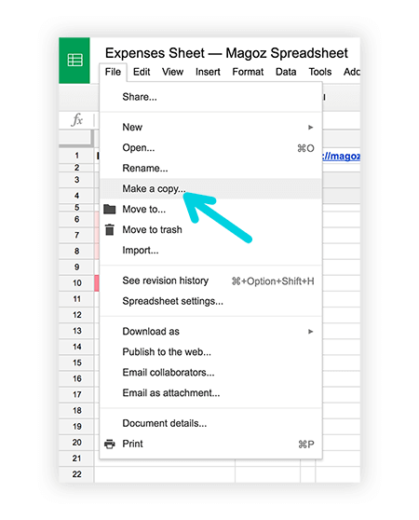Viewport: 419px width, 520px height.
Task: Click the fx formula bar icon
Action: point(77,119)
